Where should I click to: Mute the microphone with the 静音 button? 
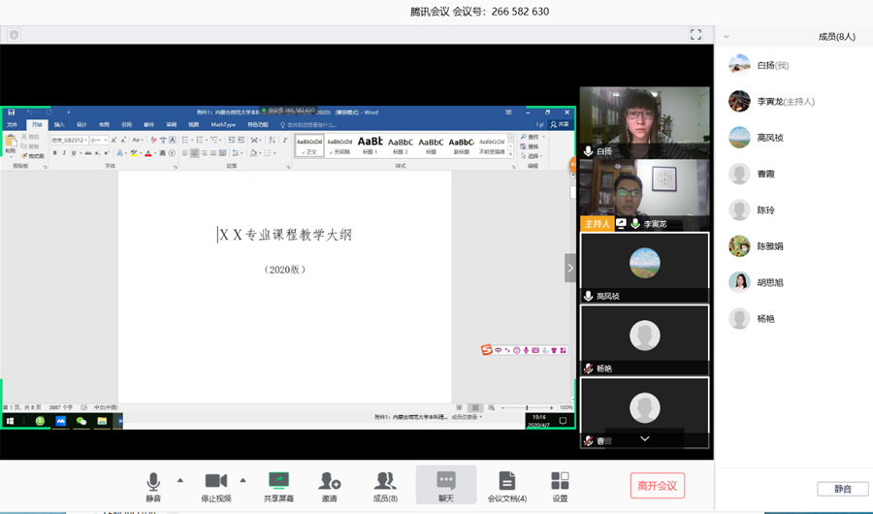153,486
